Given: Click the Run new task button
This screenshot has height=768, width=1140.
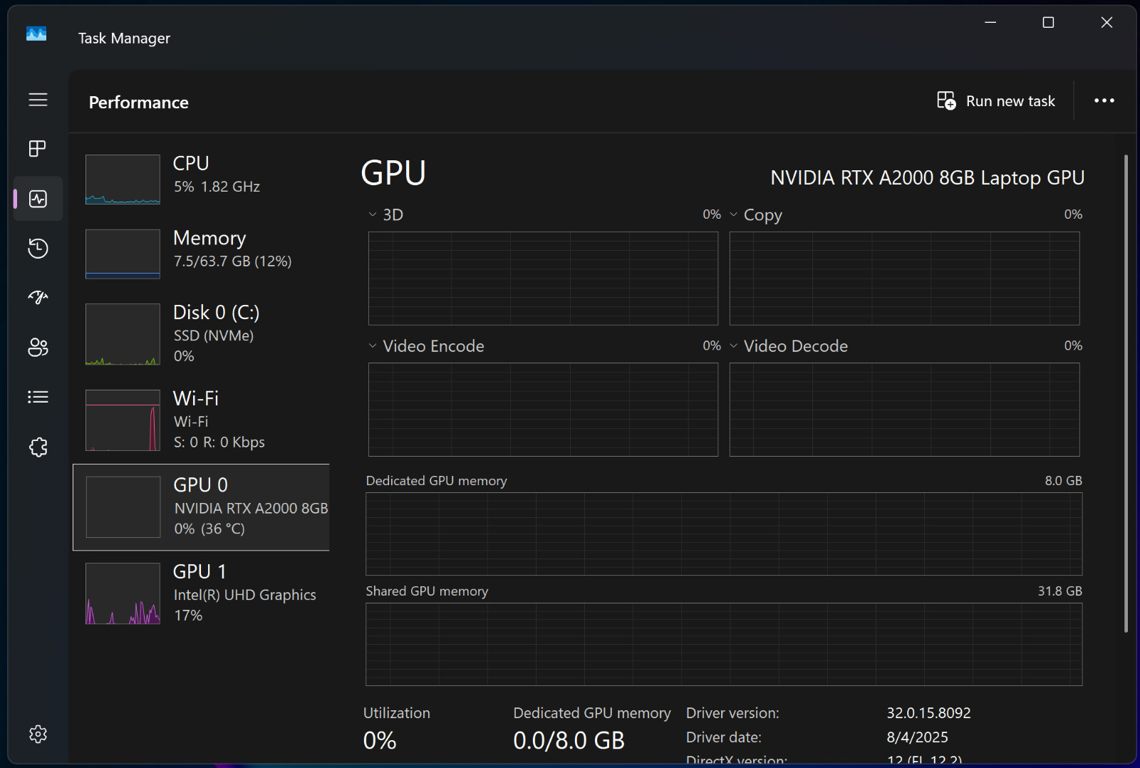Looking at the screenshot, I should point(996,101).
